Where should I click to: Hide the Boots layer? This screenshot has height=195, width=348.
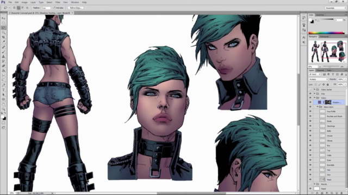pyautogui.click(x=310, y=121)
